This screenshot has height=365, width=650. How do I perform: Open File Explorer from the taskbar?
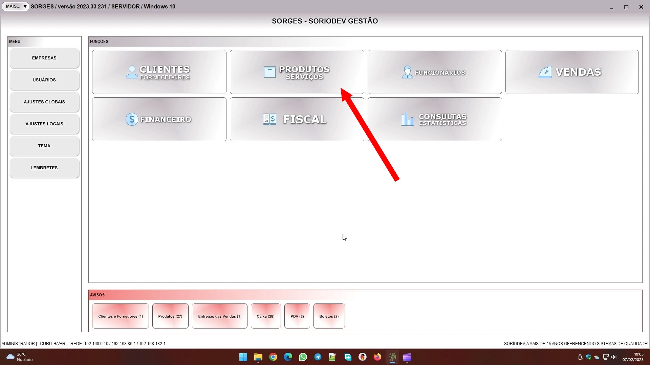coord(258,357)
